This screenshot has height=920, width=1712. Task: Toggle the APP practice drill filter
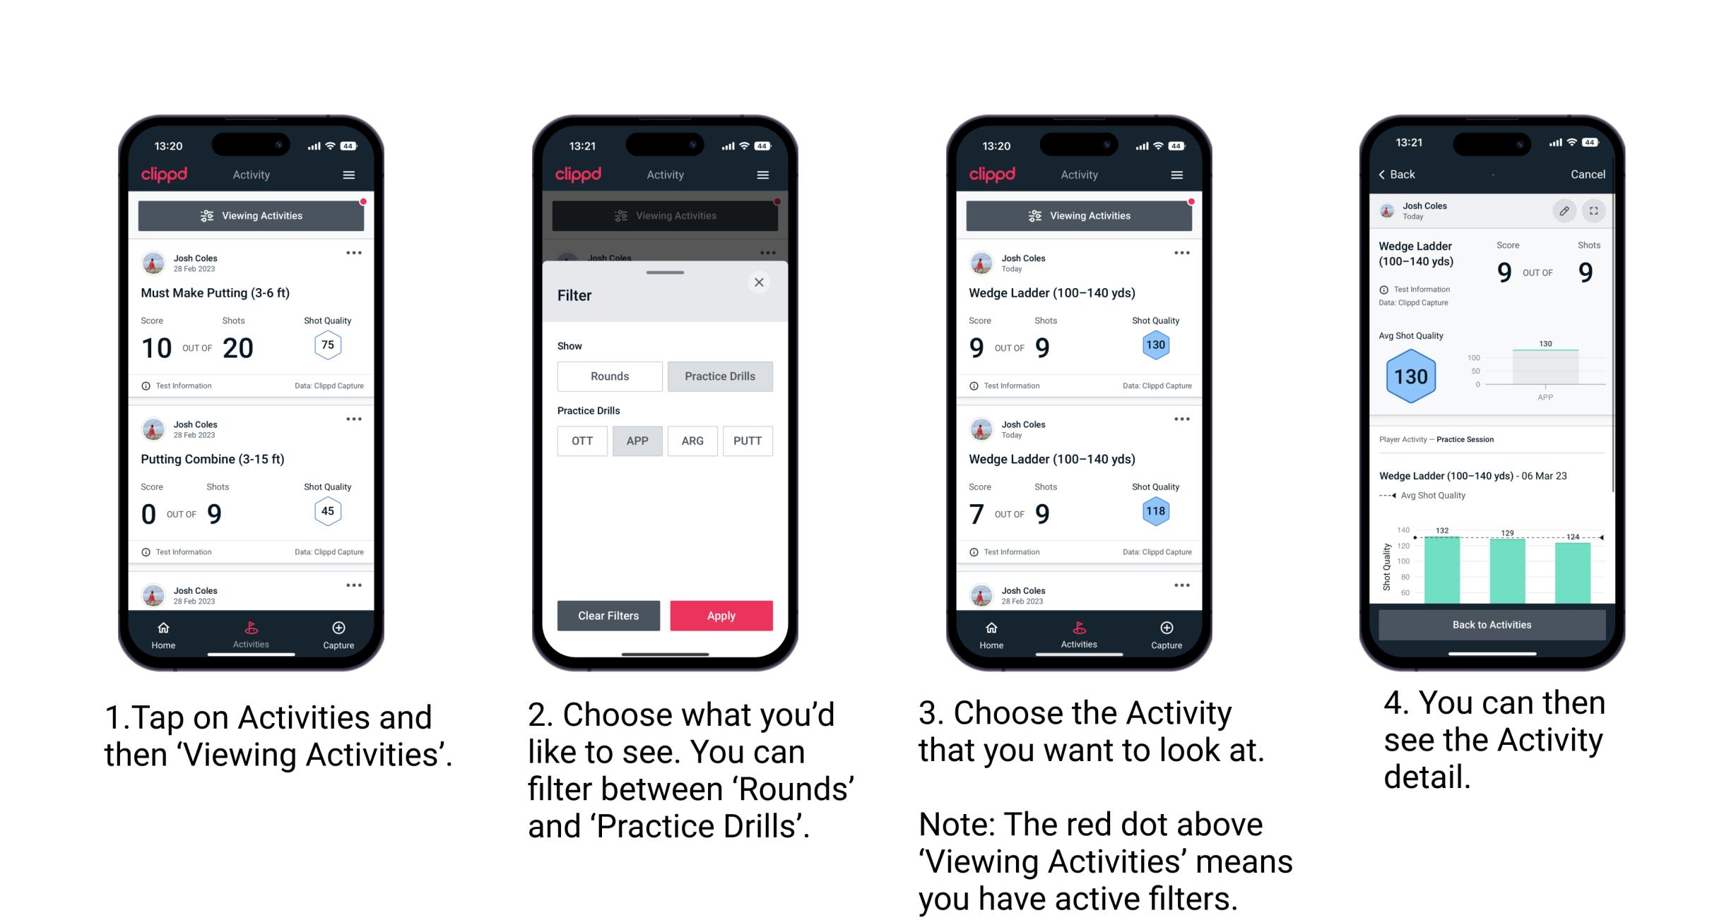(637, 440)
